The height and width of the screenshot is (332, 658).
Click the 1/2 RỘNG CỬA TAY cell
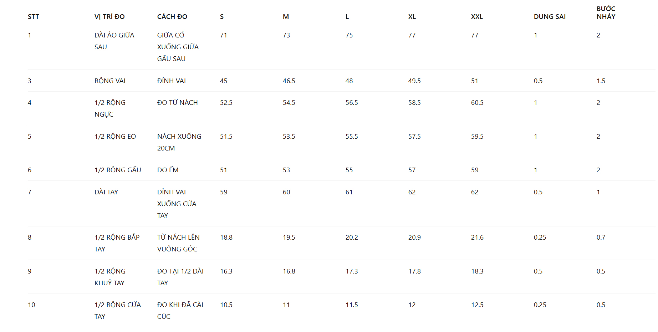(x=118, y=311)
